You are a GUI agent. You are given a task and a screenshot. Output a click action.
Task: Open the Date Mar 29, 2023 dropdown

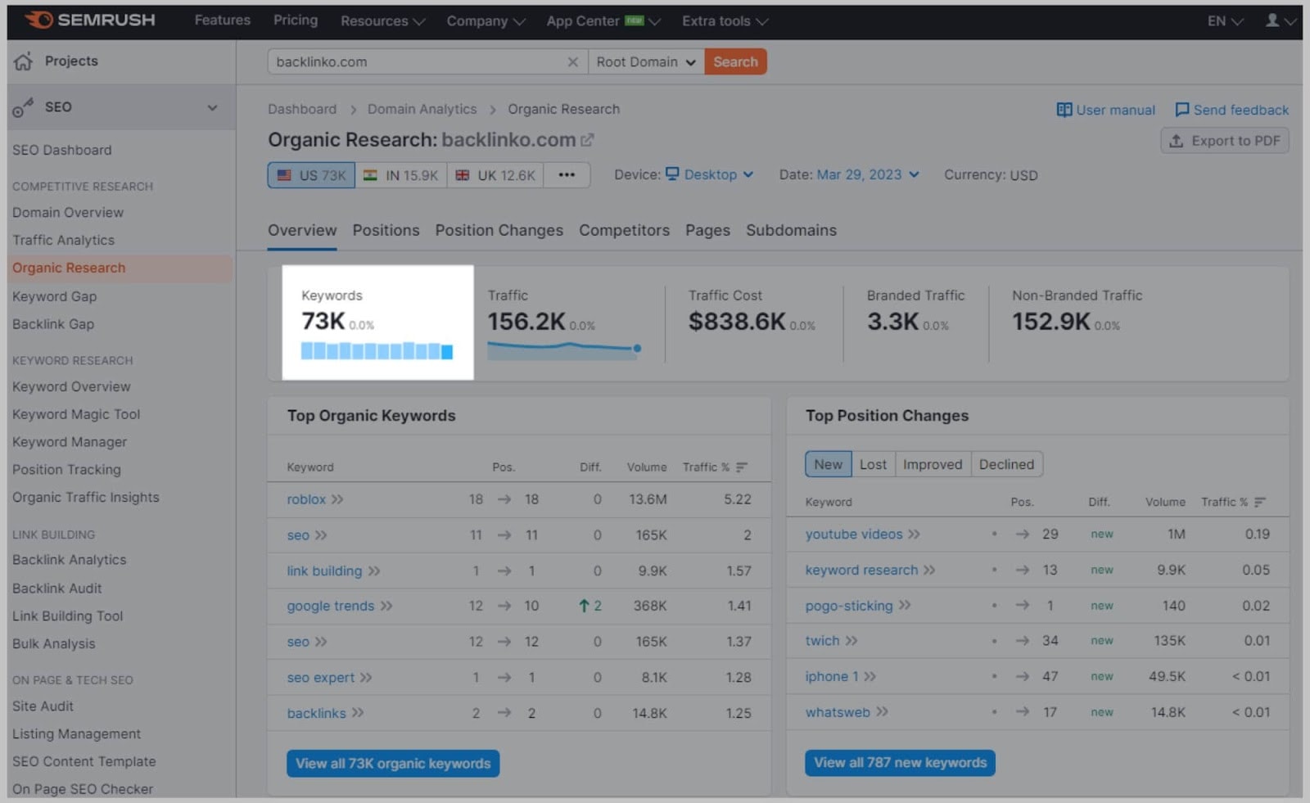click(x=868, y=174)
